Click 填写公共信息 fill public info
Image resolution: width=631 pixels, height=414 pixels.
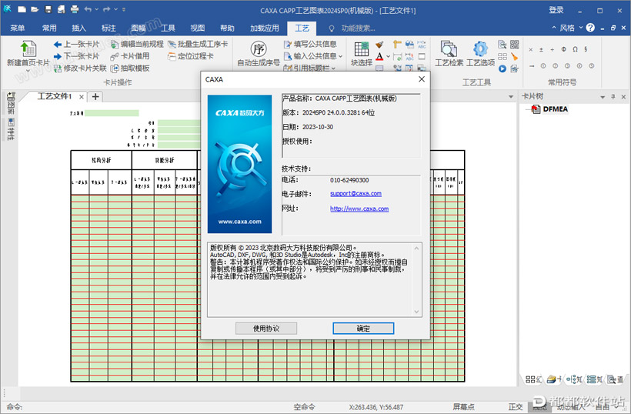click(310, 44)
